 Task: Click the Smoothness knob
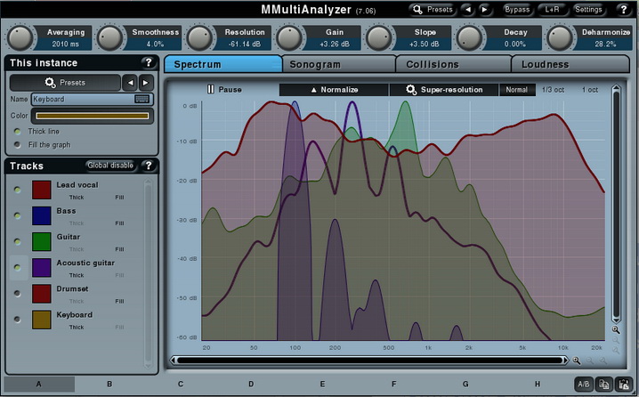pos(109,38)
